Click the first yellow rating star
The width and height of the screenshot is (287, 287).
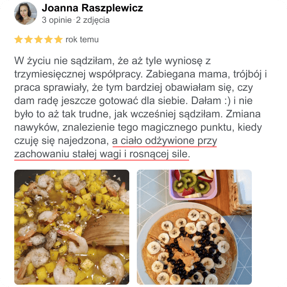coord(19,39)
